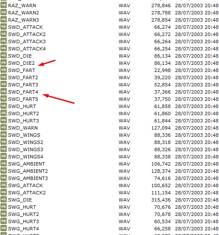Select the file name SWD_HURT2
The height and width of the screenshot is (235, 219).
pyautogui.click(x=24, y=113)
